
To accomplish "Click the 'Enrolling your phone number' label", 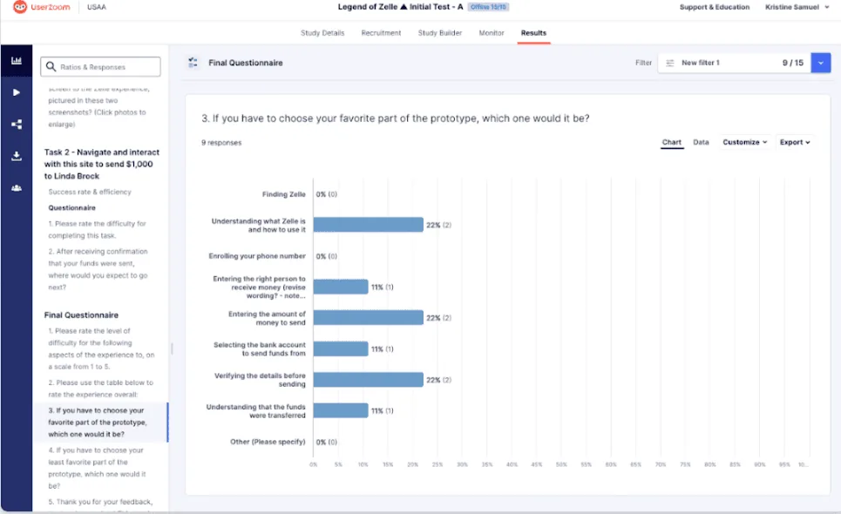I will [x=257, y=255].
